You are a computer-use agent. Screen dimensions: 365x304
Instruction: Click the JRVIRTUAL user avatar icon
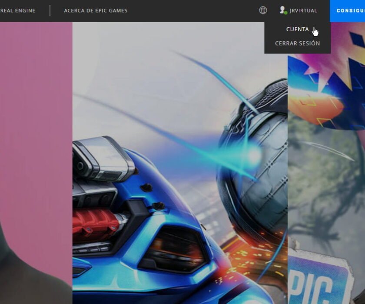(283, 10)
